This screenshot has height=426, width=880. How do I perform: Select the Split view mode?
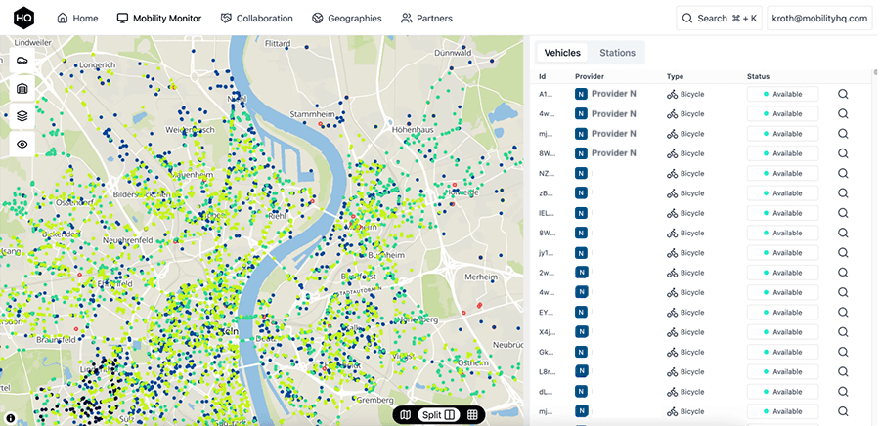(439, 415)
